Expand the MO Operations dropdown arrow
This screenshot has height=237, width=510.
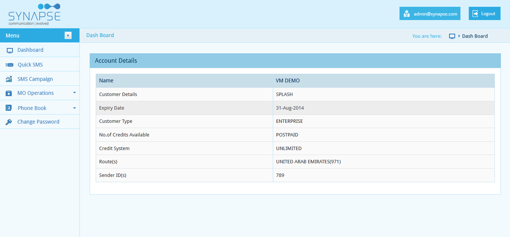click(x=74, y=93)
